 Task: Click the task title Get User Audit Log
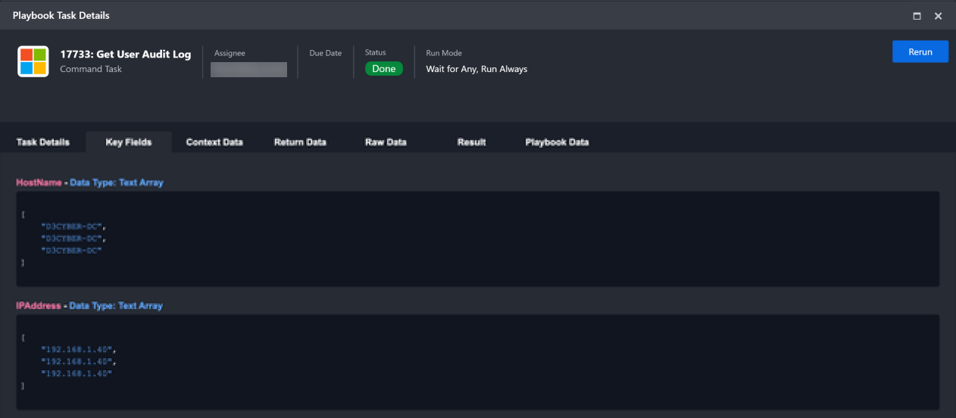coord(126,55)
